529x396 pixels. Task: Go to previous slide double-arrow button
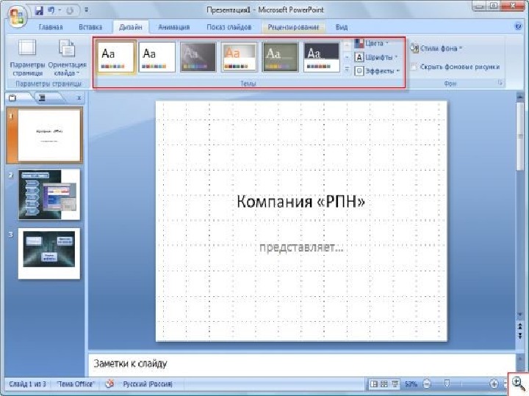click(x=520, y=326)
